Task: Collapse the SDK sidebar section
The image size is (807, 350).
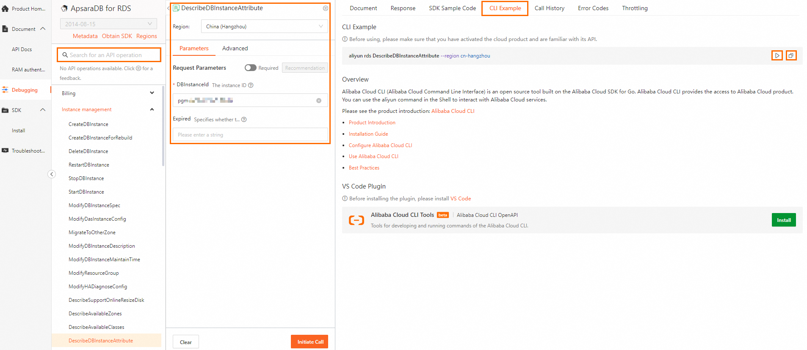Action: pyautogui.click(x=43, y=110)
